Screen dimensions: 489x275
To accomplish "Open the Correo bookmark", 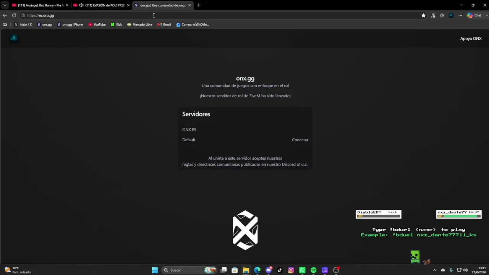I will 193,24.
